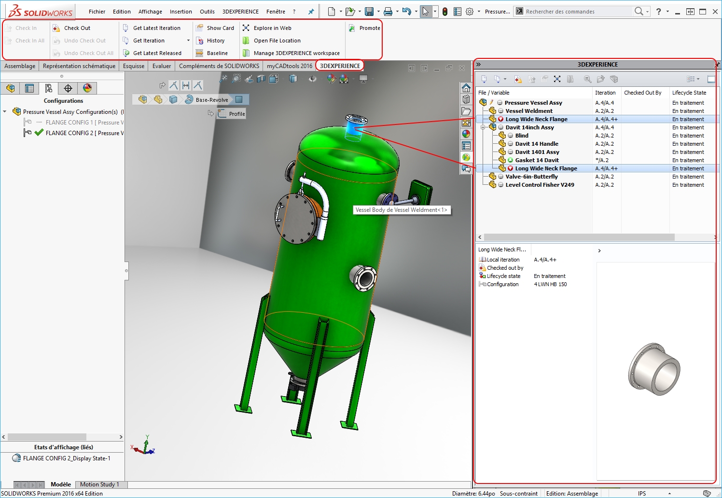Open the list view options dropdown in 3DEXPERIENCE pane

click(693, 79)
